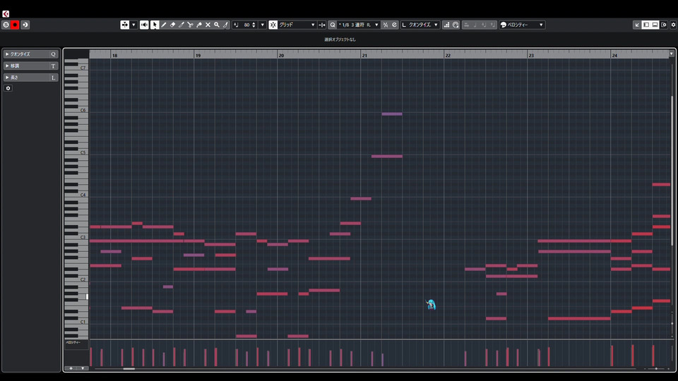Add controller lane with plus button
Viewport: 678px width, 381px height.
[71, 368]
